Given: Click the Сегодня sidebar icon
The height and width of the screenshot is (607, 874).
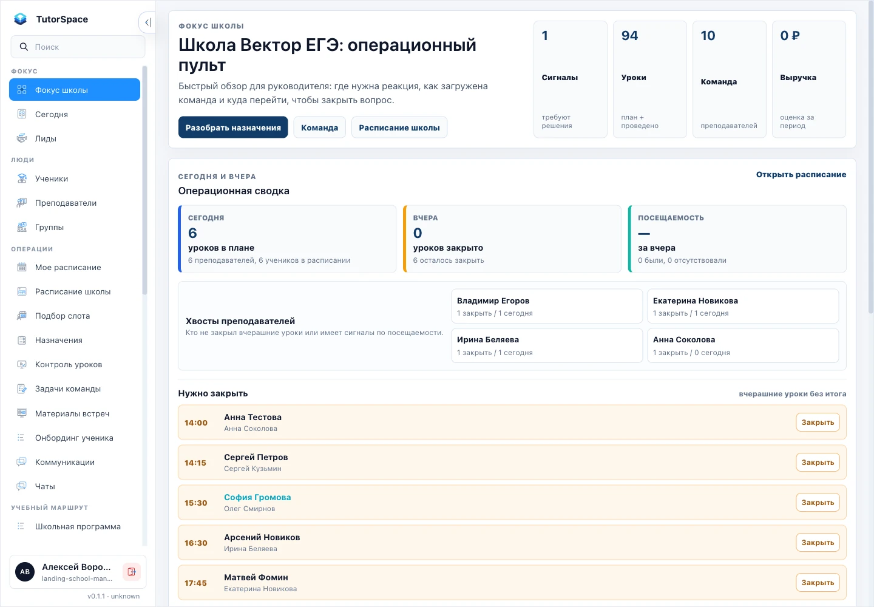Looking at the screenshot, I should click(x=22, y=114).
